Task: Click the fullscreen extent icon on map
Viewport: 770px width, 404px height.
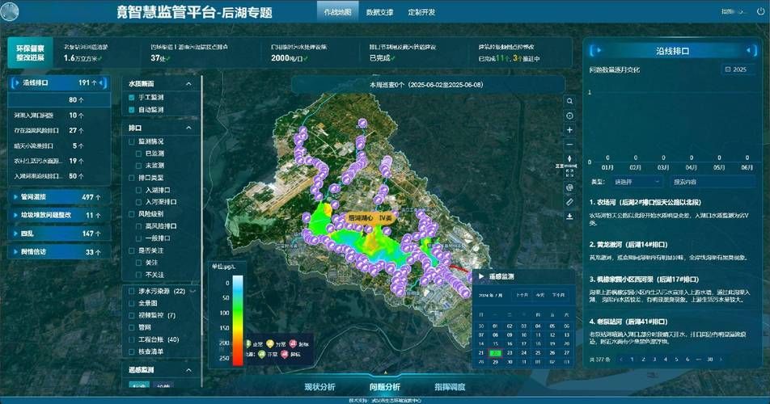Action: (569, 172)
